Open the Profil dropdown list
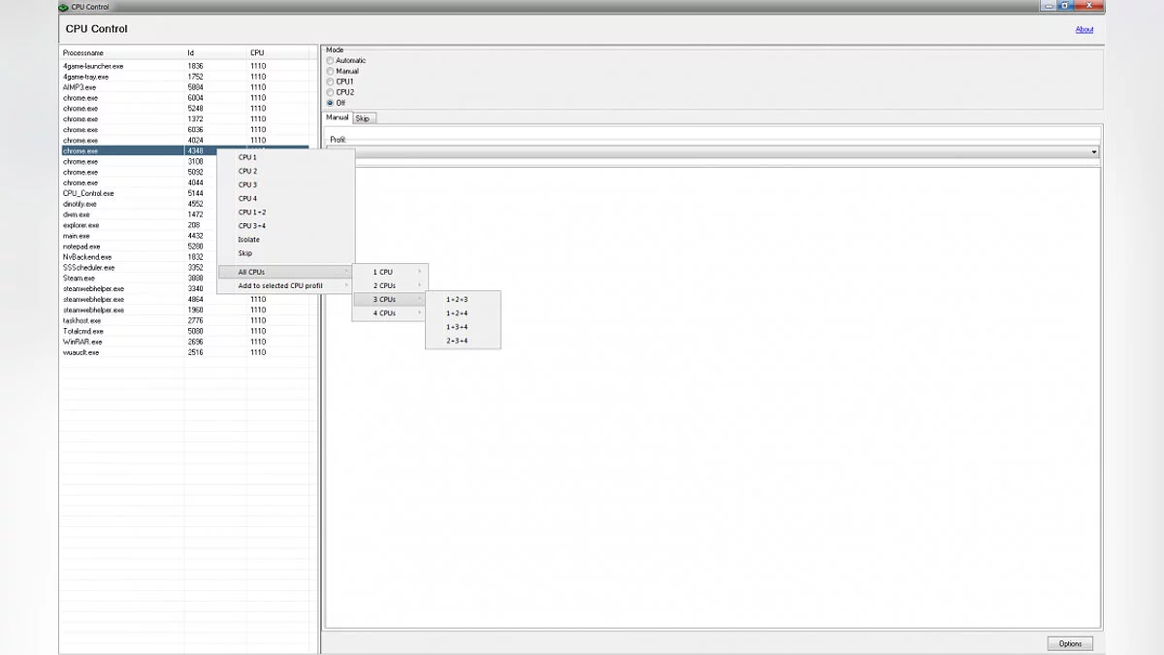This screenshot has width=1164, height=655. coord(1094,152)
